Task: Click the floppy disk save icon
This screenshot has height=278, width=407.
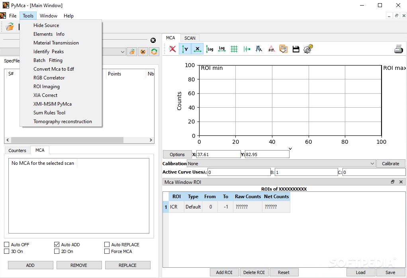Action: pos(296,49)
